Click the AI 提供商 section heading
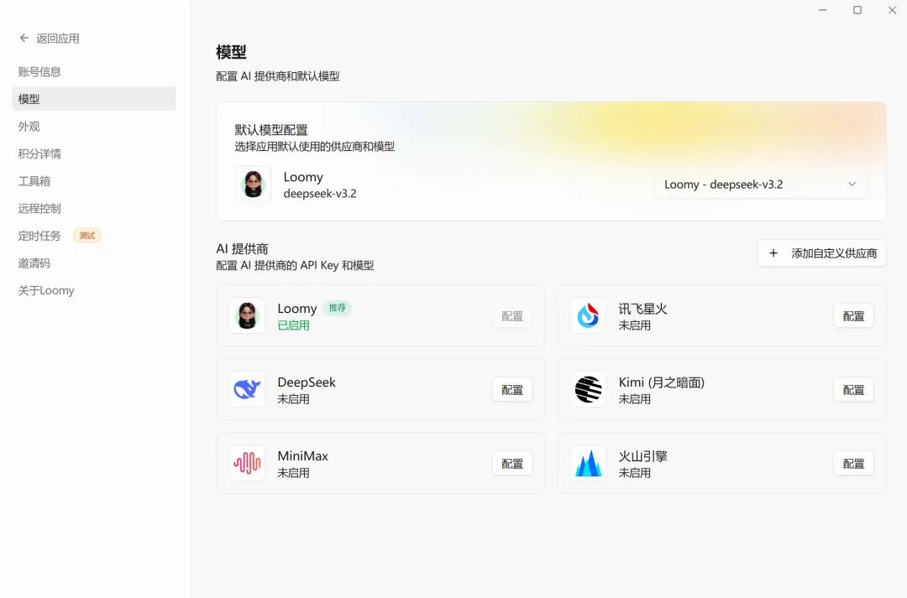This screenshot has width=907, height=598. pyautogui.click(x=243, y=249)
